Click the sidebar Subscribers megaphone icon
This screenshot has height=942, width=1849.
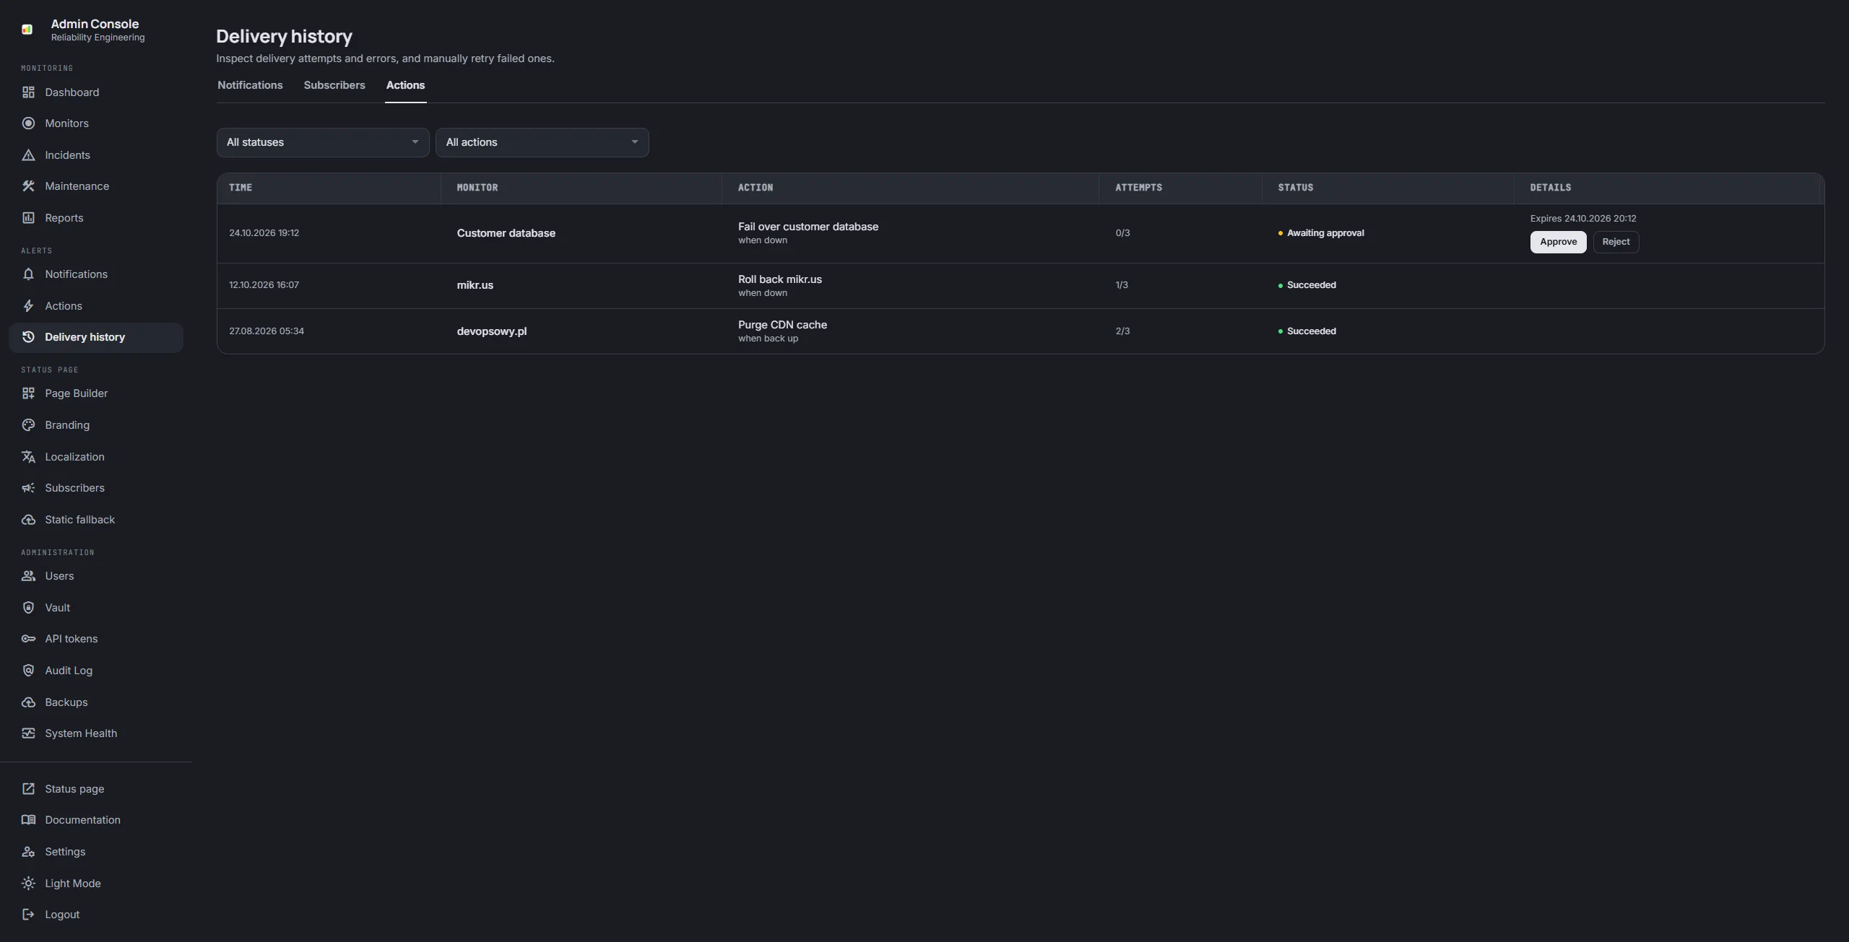pyautogui.click(x=28, y=488)
